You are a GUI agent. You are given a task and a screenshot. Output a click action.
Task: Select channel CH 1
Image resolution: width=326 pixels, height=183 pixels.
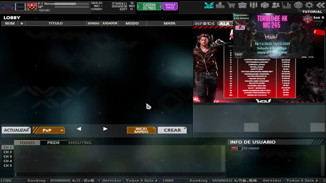(x=8, y=147)
